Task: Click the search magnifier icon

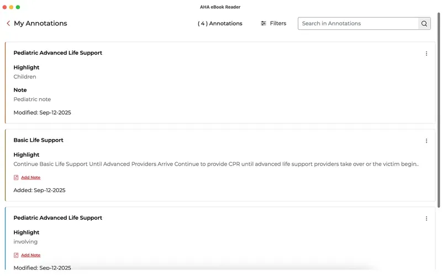Action: [424, 24]
